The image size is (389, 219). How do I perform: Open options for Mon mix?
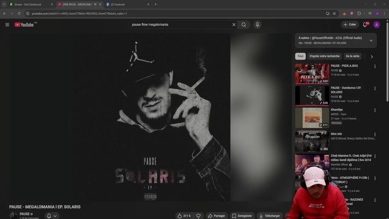coord(375,134)
